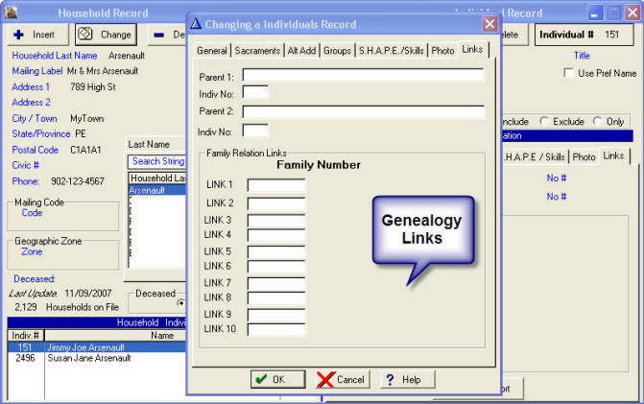The image size is (644, 404).
Task: Select Arsenault in the household list
Action: (156, 190)
